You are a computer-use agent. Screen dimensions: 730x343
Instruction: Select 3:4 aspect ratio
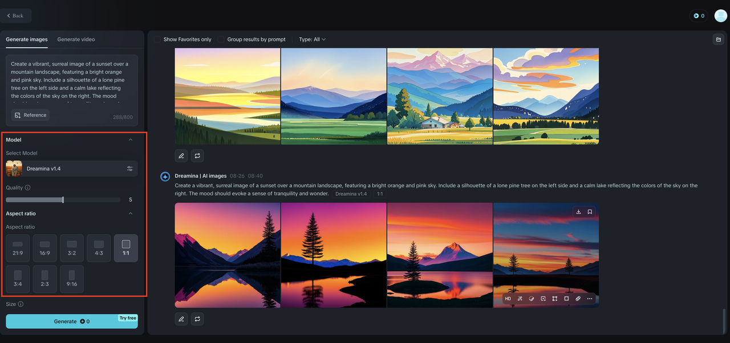pos(18,279)
